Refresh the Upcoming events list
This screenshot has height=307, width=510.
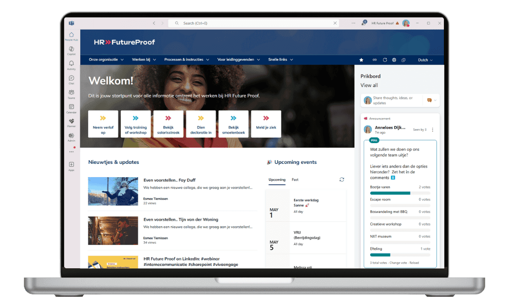point(341,179)
